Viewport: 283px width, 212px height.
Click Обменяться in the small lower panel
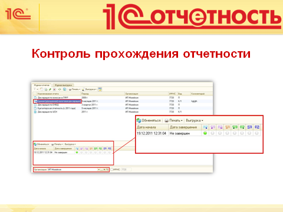(x=41, y=144)
